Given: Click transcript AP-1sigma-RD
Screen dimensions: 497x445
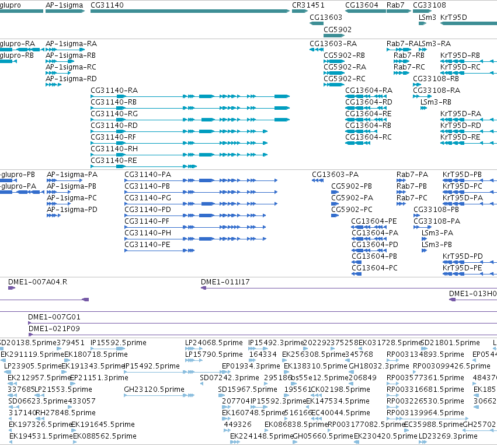Looking at the screenshot, I should [53, 85].
